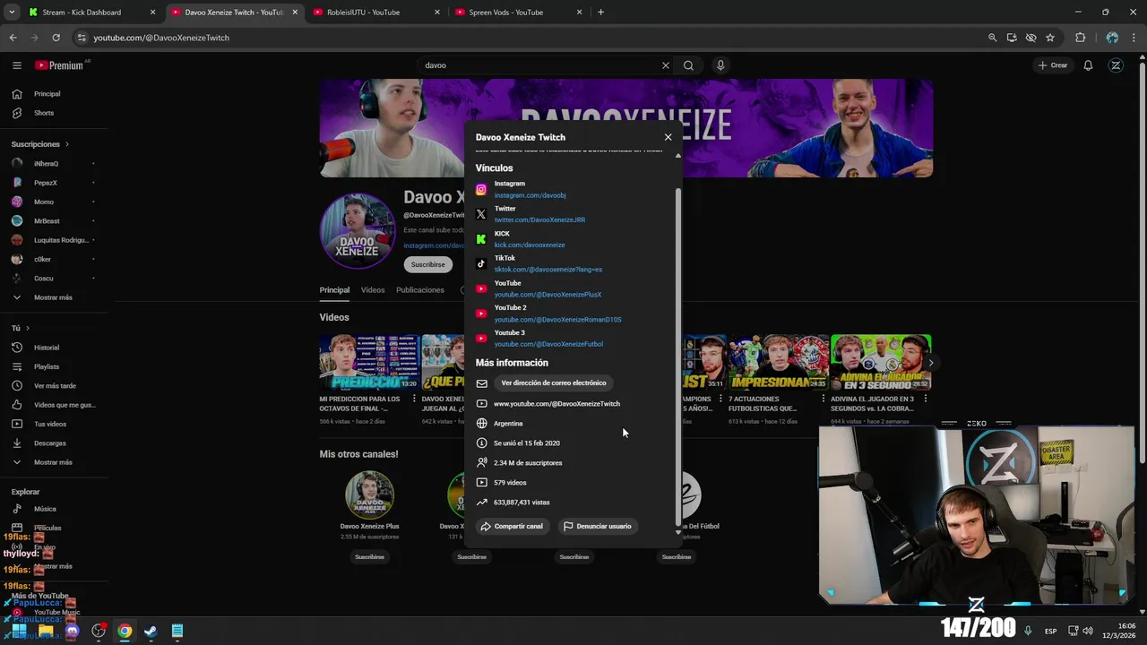Open the notifications bell
1147x645 pixels.
(1088, 65)
